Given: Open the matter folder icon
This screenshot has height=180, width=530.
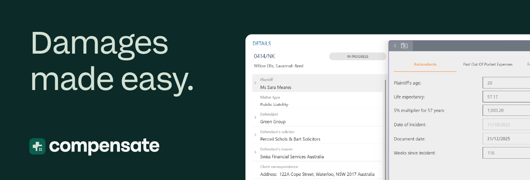Looking at the screenshot, I should (404, 46).
